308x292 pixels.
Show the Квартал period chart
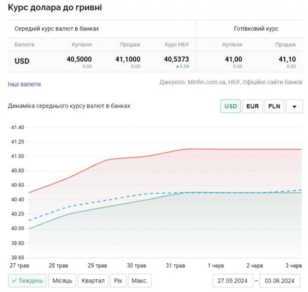93,281
